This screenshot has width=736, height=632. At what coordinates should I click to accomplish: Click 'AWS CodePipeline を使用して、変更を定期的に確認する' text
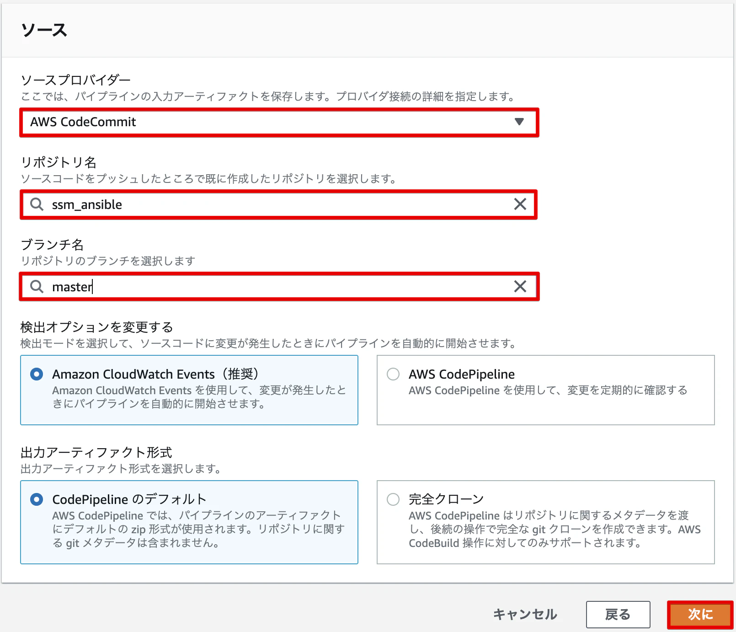click(x=548, y=390)
